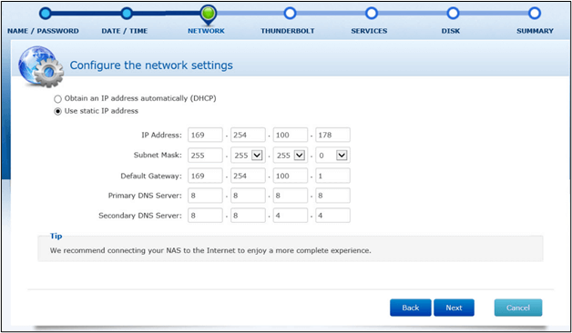The width and height of the screenshot is (572, 333).
Task: Go to the NAME / PASSWORD step label
Action: coord(43,31)
